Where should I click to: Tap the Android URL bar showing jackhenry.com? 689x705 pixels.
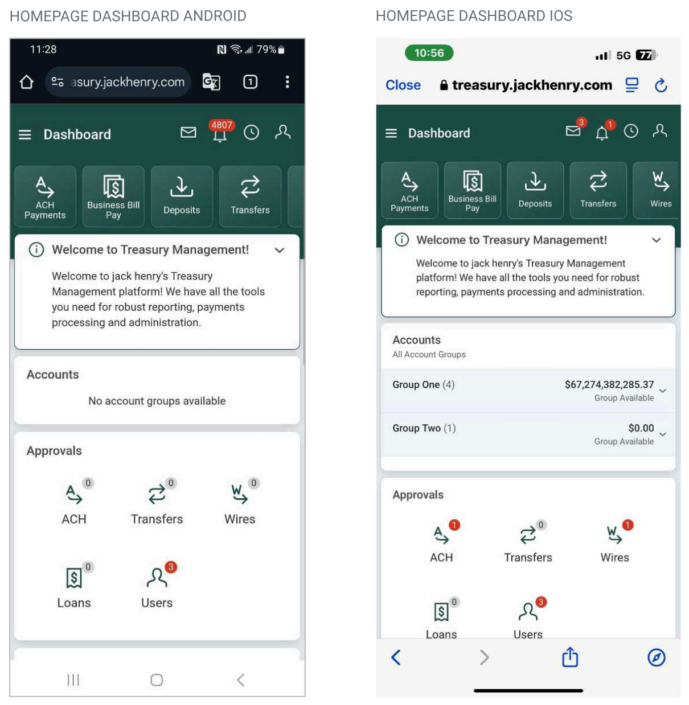pyautogui.click(x=118, y=82)
